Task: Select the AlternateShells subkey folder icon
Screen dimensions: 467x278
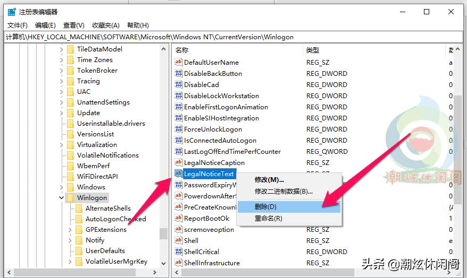Action: (79, 209)
